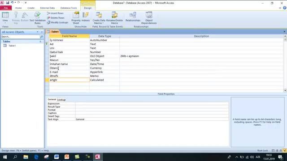
Task: Expand All Access Objects dropdown
Action: [x=38, y=32]
